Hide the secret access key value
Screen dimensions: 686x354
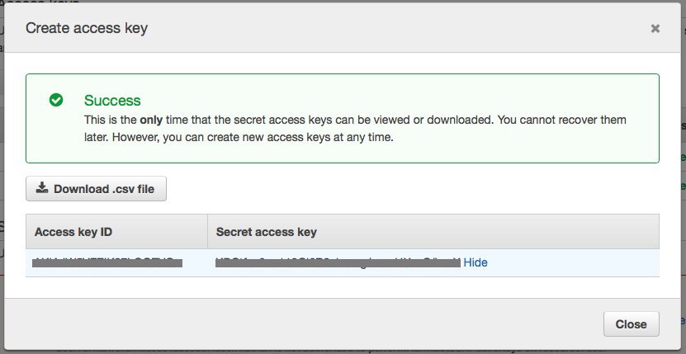475,262
